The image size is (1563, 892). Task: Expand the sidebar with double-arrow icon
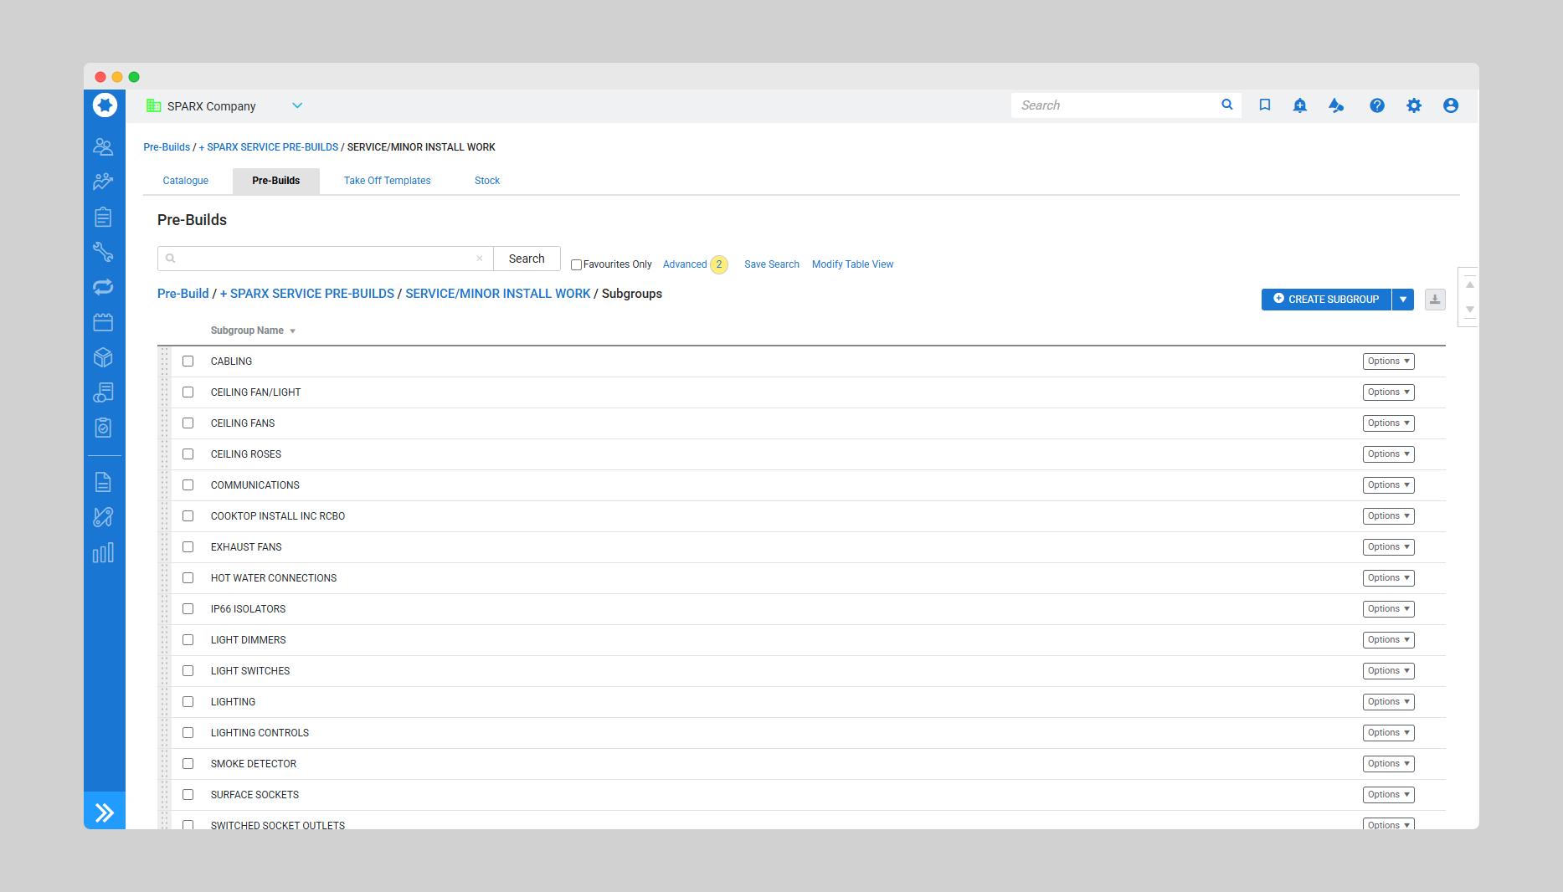click(x=105, y=812)
